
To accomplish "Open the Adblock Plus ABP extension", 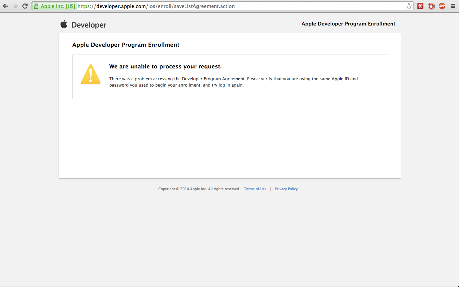I will tap(442, 6).
